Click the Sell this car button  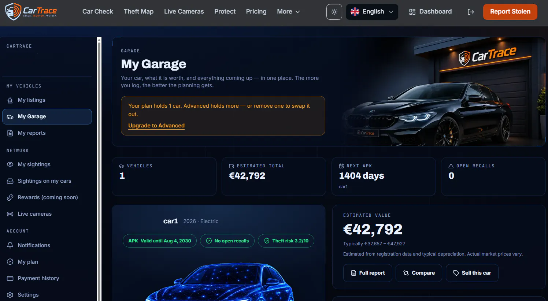click(x=472, y=273)
